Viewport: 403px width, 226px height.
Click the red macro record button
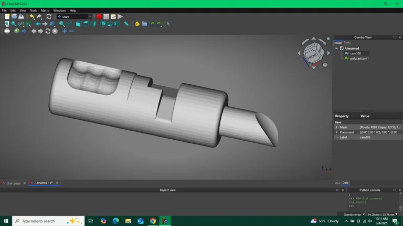tap(99, 17)
